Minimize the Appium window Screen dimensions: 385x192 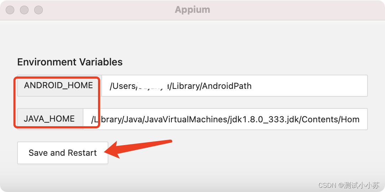(x=24, y=10)
